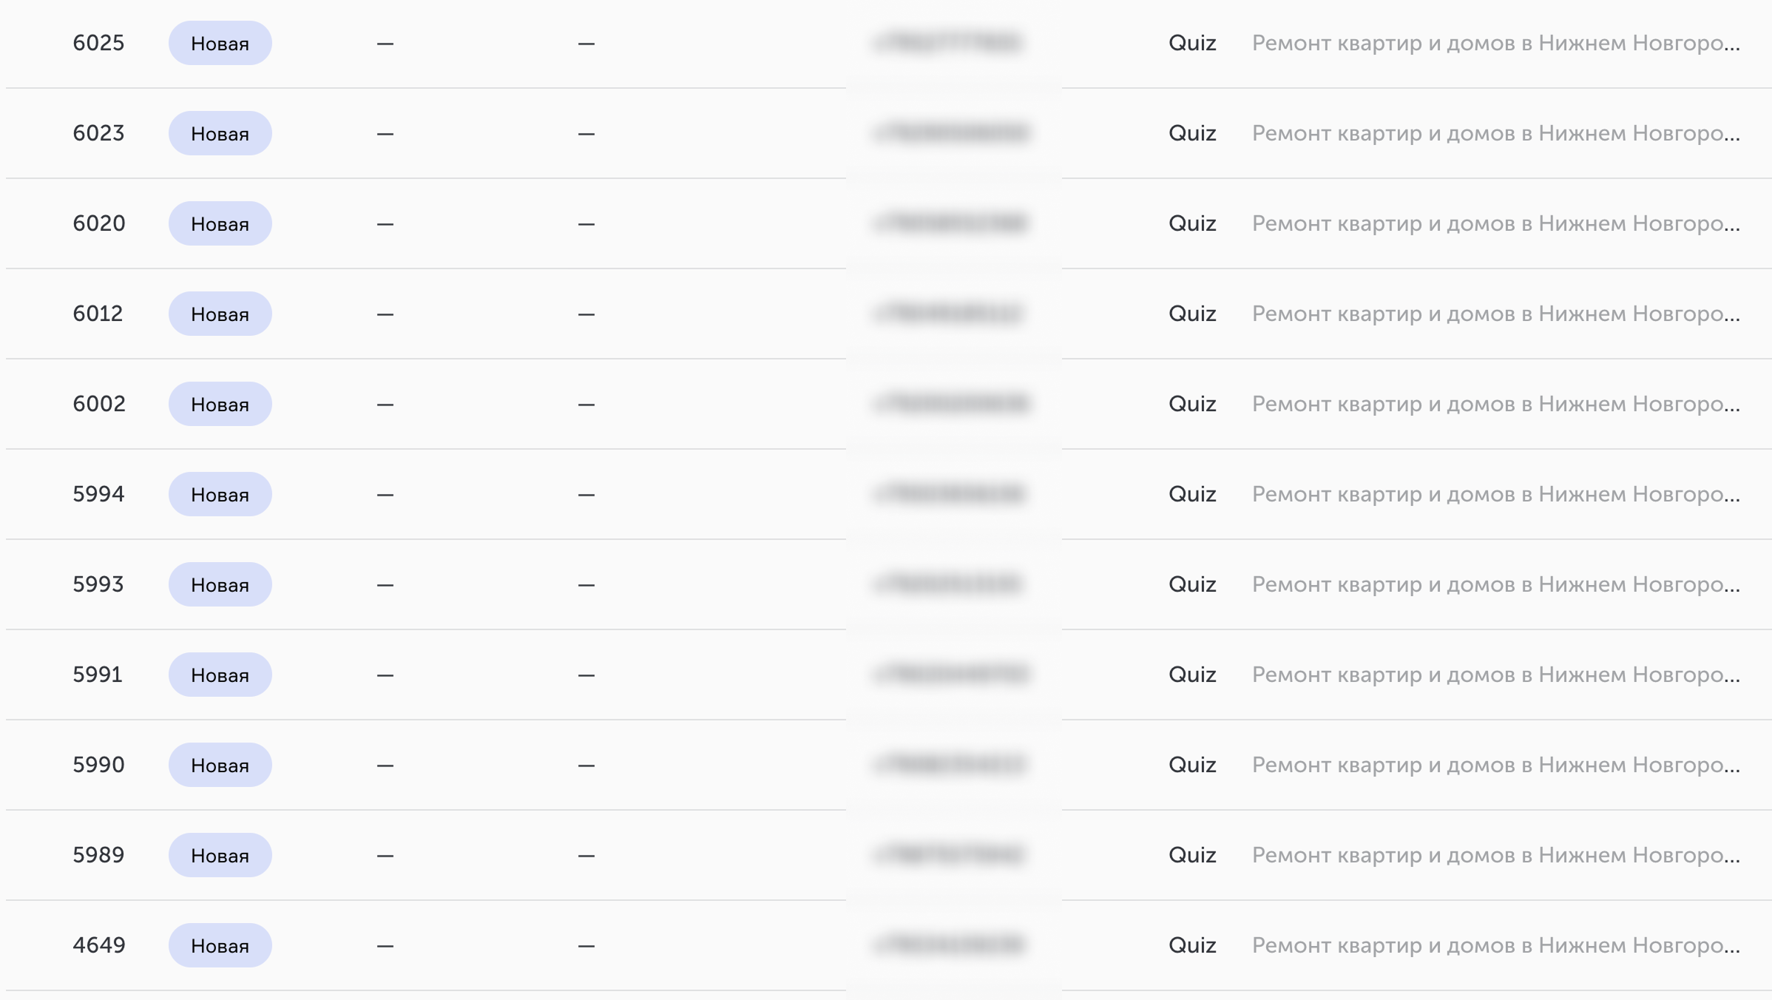Open the Ремонт квартир title in row 4649
The width and height of the screenshot is (1772, 1000).
click(x=1495, y=945)
